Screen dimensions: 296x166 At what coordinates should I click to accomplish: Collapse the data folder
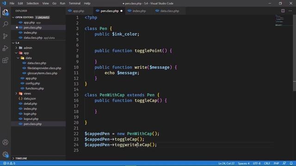click(18, 58)
